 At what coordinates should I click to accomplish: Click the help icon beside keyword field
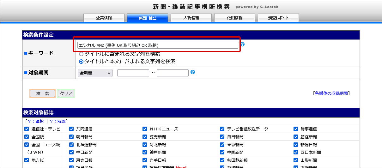[x=242, y=44]
